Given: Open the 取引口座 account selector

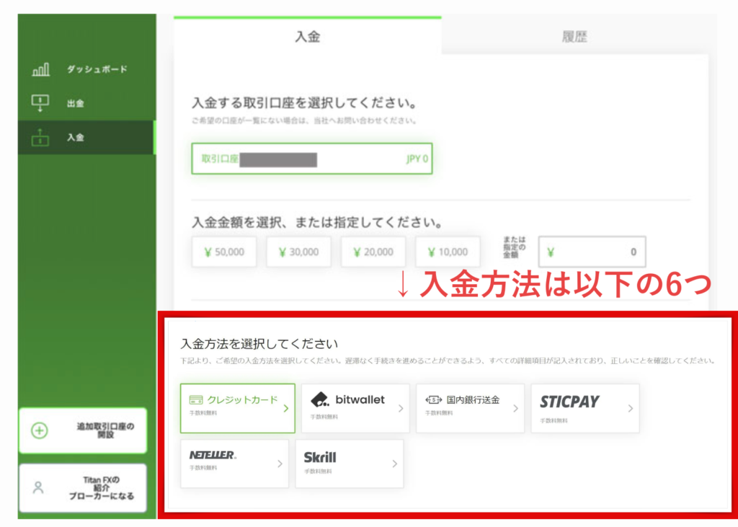Looking at the screenshot, I should click(311, 159).
